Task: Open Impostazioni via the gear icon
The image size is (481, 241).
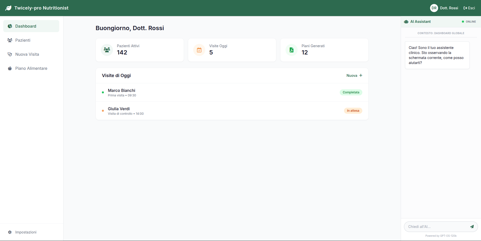Action: tap(10, 232)
